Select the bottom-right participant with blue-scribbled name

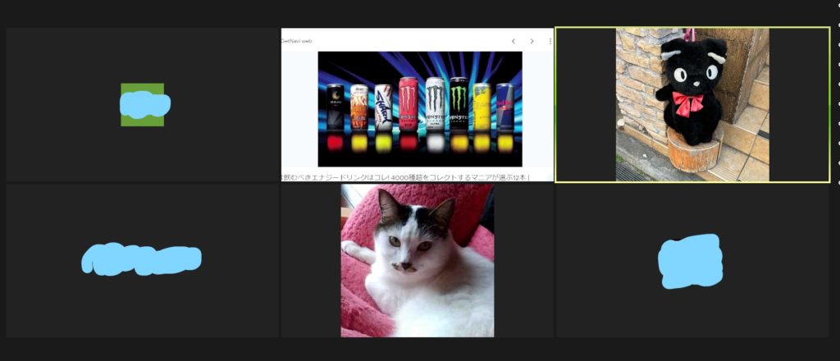tap(691, 261)
